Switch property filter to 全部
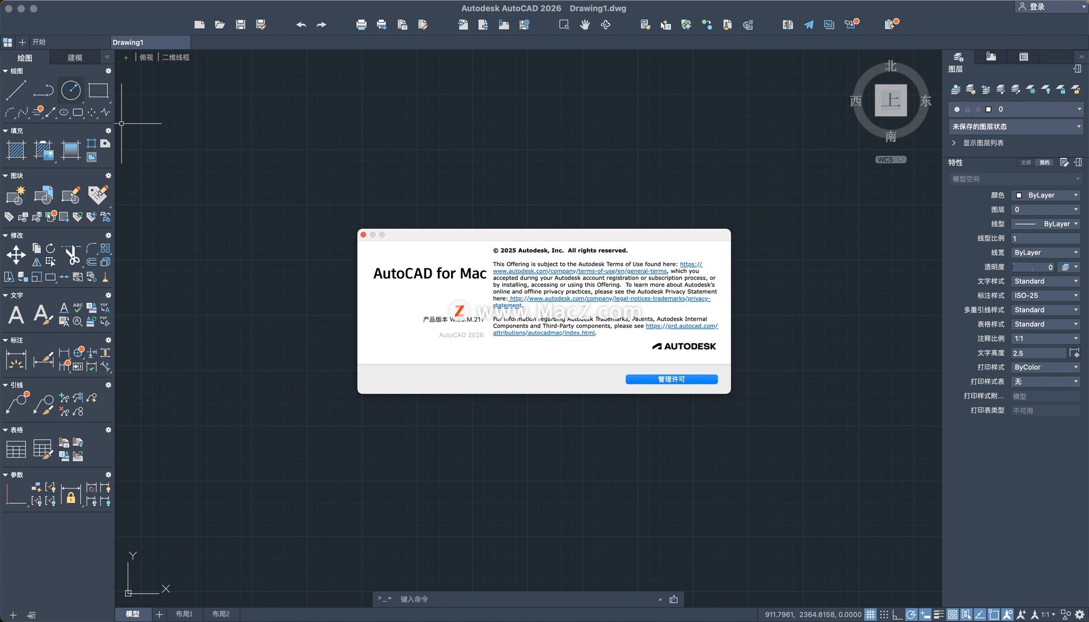The width and height of the screenshot is (1089, 622). pos(1026,163)
